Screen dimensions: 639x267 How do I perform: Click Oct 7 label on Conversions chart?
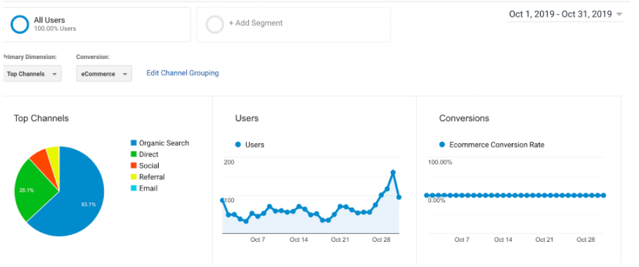[462, 240]
